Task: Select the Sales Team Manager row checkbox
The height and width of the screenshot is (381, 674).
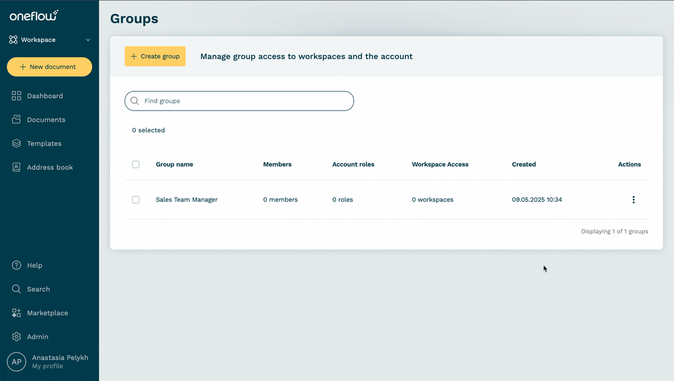Action: pyautogui.click(x=135, y=199)
